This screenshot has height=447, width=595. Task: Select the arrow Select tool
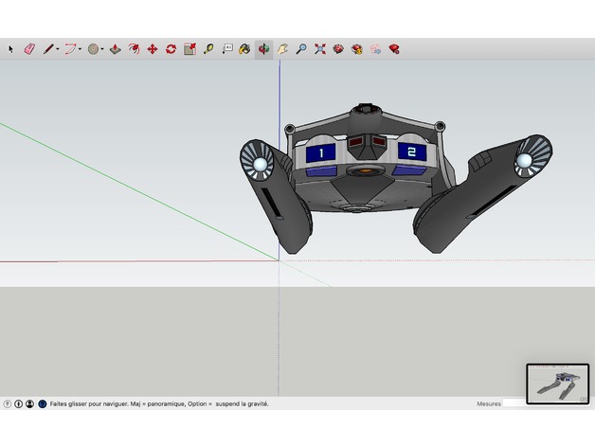tap(11, 48)
